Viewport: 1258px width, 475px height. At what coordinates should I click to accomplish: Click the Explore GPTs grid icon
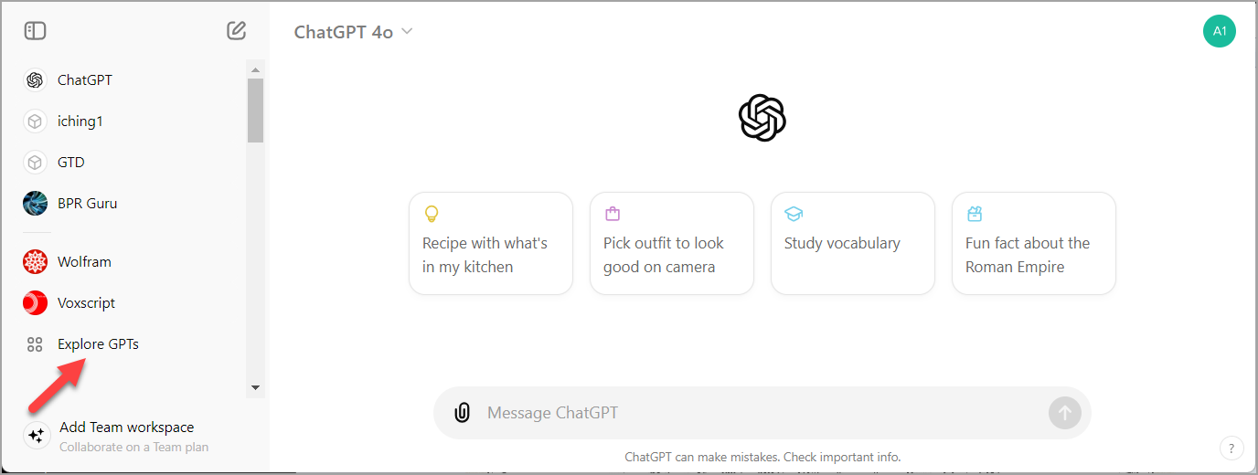[x=35, y=344]
